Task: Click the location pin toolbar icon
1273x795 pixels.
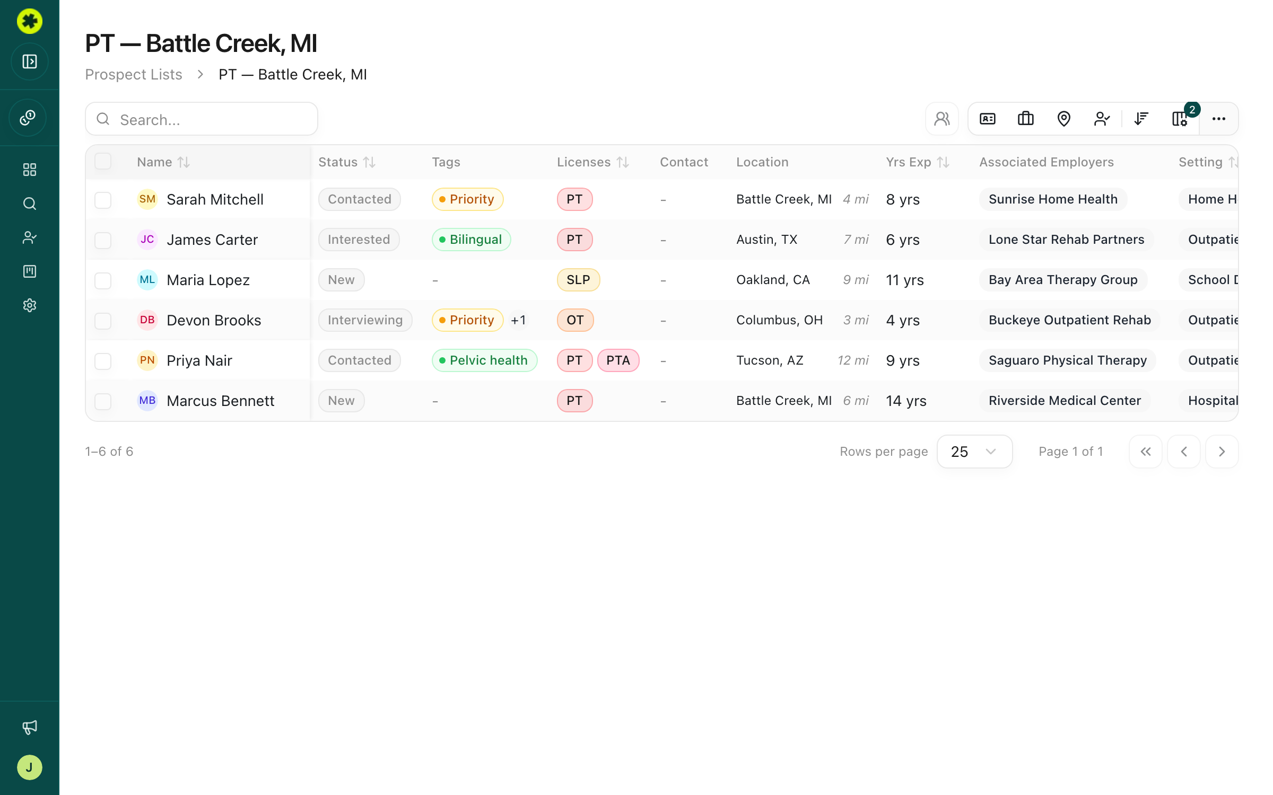Action: click(1064, 119)
